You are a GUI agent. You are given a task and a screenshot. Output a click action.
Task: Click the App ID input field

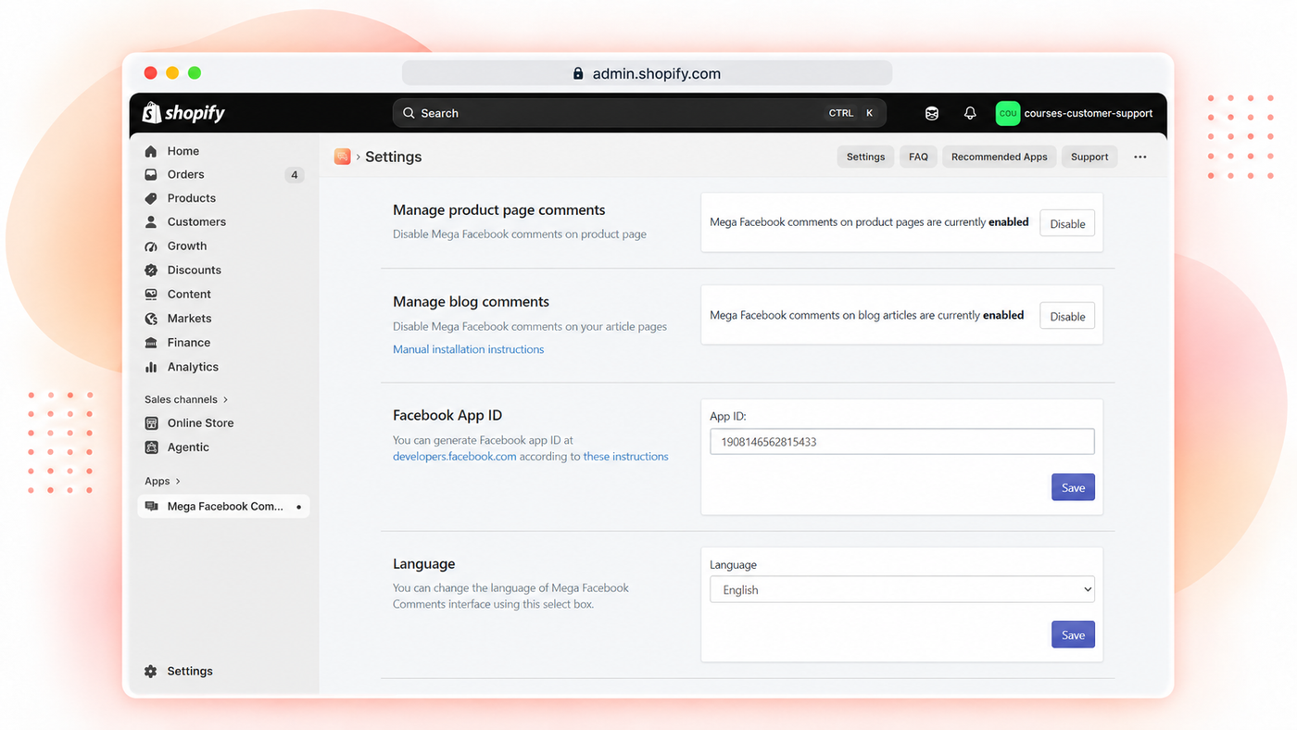902,442
